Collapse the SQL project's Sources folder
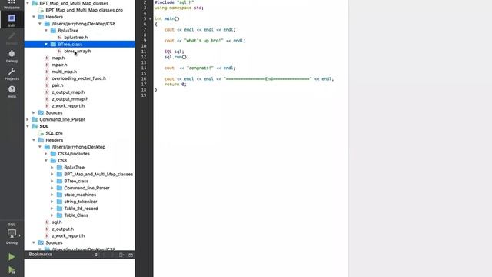Screen dimensions: 492x277 (34, 243)
